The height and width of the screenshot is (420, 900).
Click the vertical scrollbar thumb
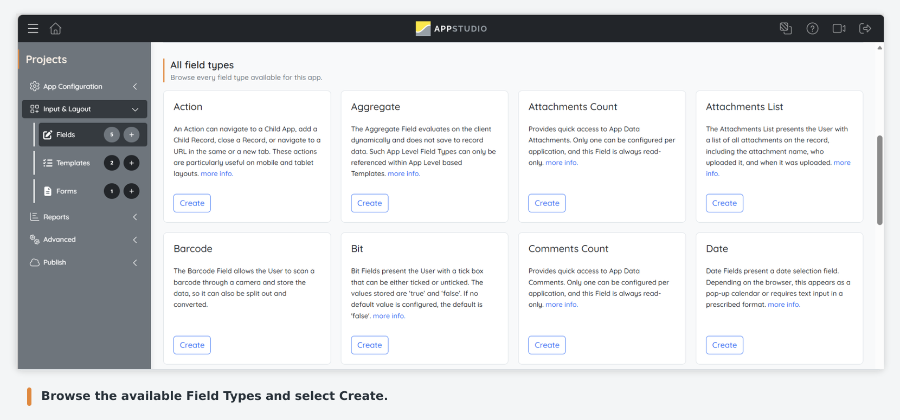tap(879, 180)
